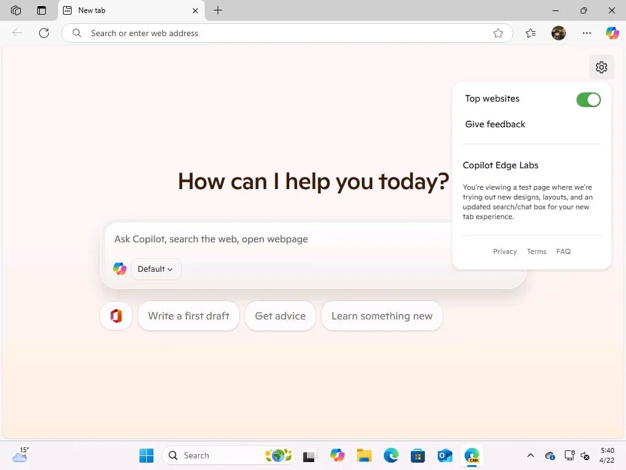Screen dimensions: 626x470
Task: Click the taskbar Search box
Action: coord(229,455)
